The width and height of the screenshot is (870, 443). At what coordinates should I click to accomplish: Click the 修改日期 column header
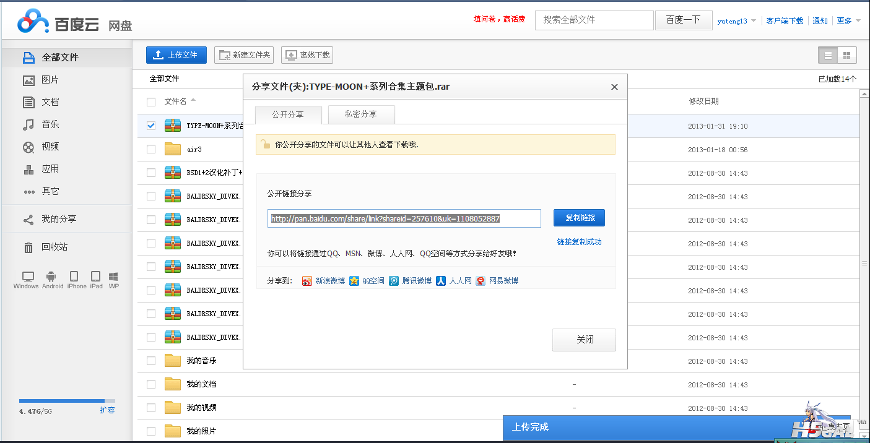[703, 101]
